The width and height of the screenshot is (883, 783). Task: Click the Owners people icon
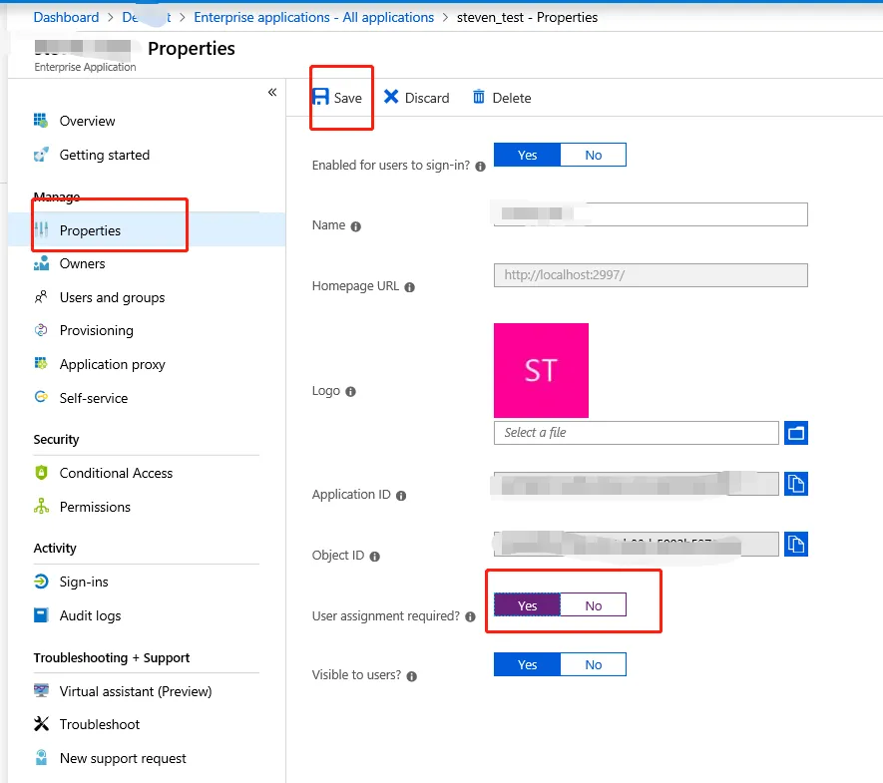[x=41, y=263]
